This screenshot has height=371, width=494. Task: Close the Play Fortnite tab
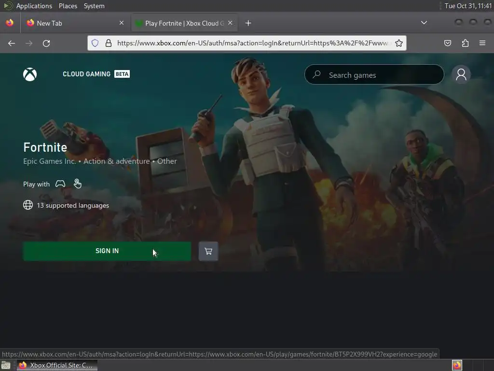tap(230, 23)
